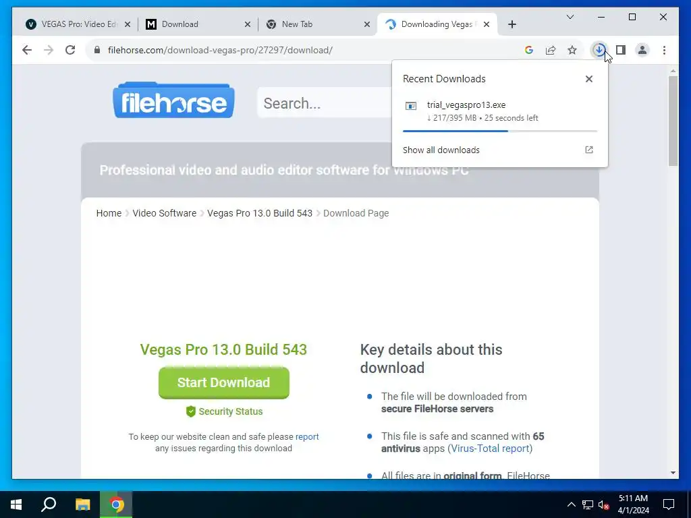The width and height of the screenshot is (691, 518).
Task: Click the Security Status shield
Action: 191,411
